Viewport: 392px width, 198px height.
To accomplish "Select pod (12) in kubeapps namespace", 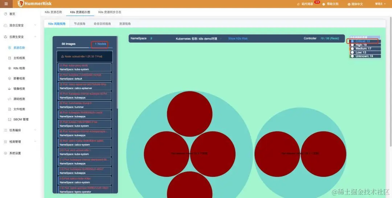I will (85, 171).
